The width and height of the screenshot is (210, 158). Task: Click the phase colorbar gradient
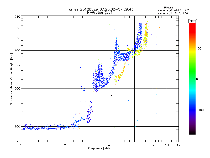point(192,79)
